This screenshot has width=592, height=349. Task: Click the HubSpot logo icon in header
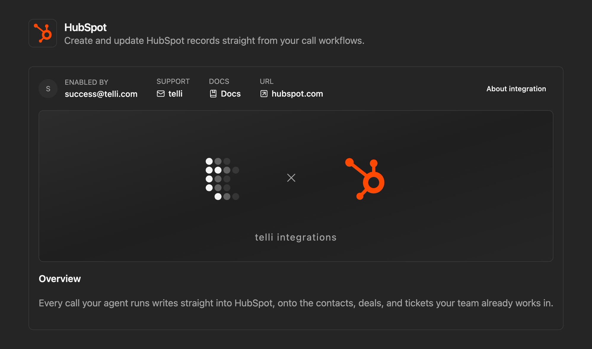(43, 33)
